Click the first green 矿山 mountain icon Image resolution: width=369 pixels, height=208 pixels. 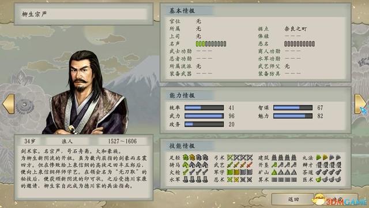click(274, 172)
